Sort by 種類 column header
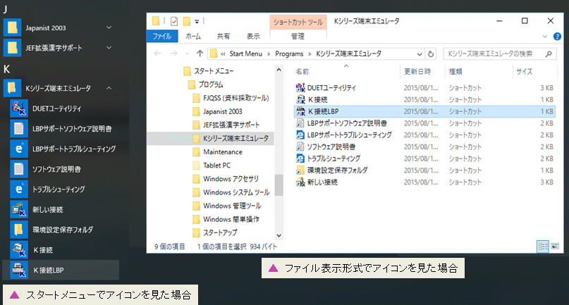Screen dimensions: 569x305 [455, 71]
